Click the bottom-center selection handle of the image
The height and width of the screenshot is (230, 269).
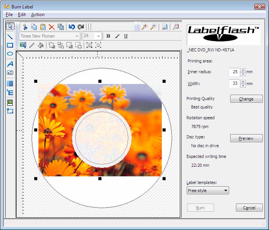[100, 179]
